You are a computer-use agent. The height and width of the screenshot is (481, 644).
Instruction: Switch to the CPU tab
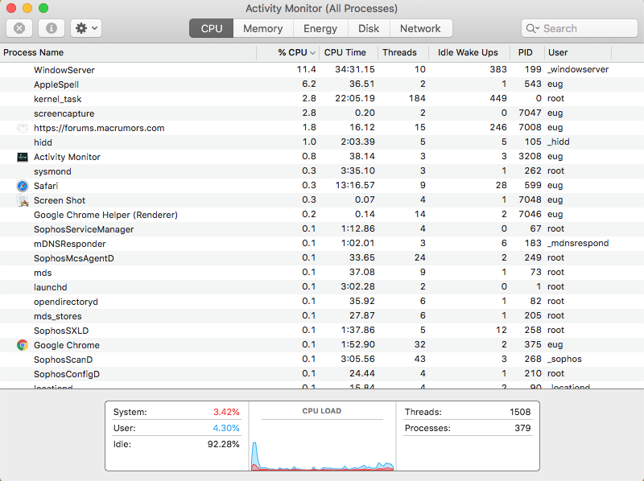tap(212, 28)
